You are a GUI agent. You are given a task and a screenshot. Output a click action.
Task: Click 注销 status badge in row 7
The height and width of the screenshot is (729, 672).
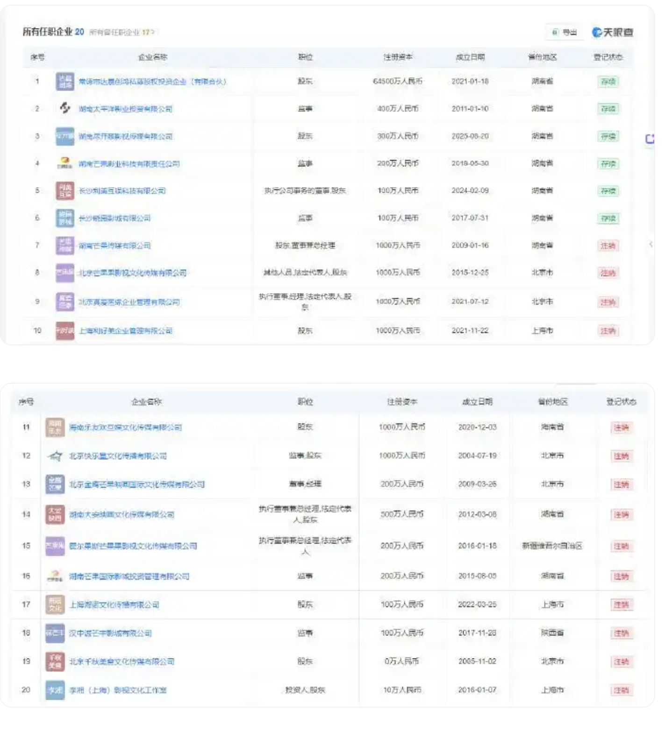608,245
